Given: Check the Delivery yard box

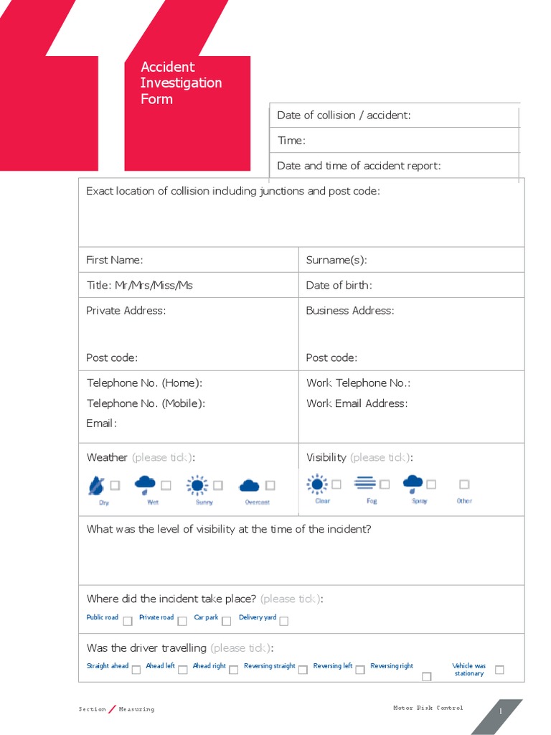Looking at the screenshot, I should point(284,621).
